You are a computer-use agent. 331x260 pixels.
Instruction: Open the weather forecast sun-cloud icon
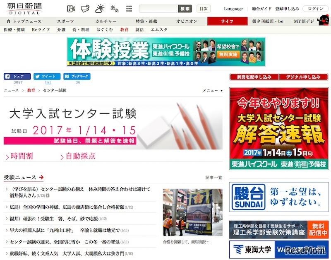coord(99,8)
